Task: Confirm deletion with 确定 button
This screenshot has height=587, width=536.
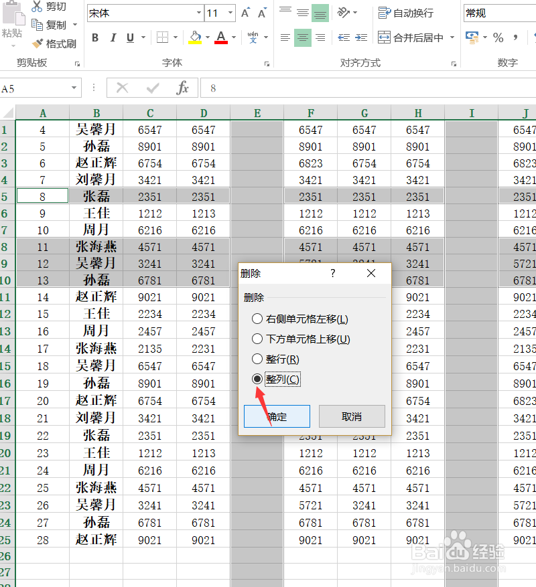Action: 277,416
